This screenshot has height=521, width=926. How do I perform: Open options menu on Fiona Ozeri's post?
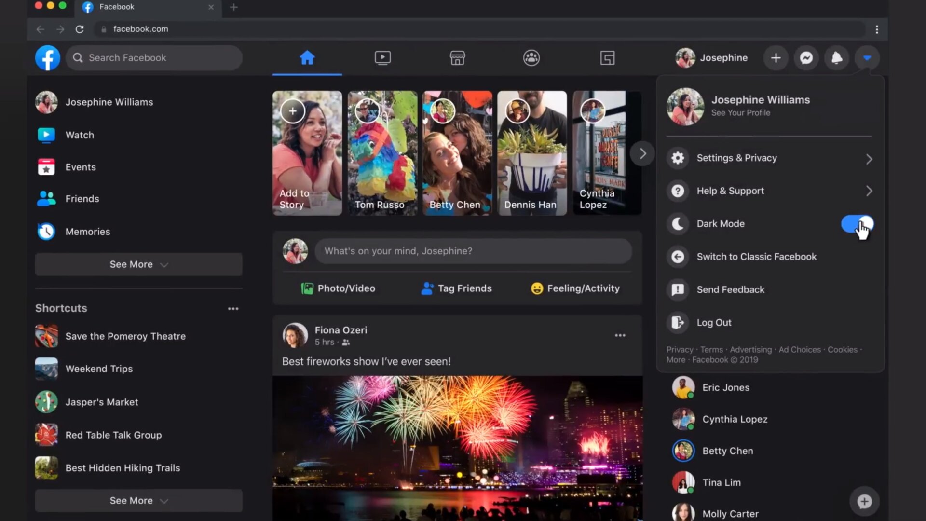(620, 335)
